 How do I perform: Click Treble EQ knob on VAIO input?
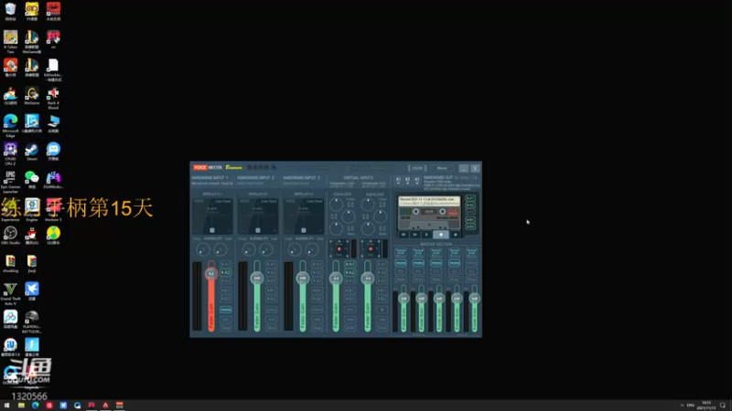pos(336,204)
